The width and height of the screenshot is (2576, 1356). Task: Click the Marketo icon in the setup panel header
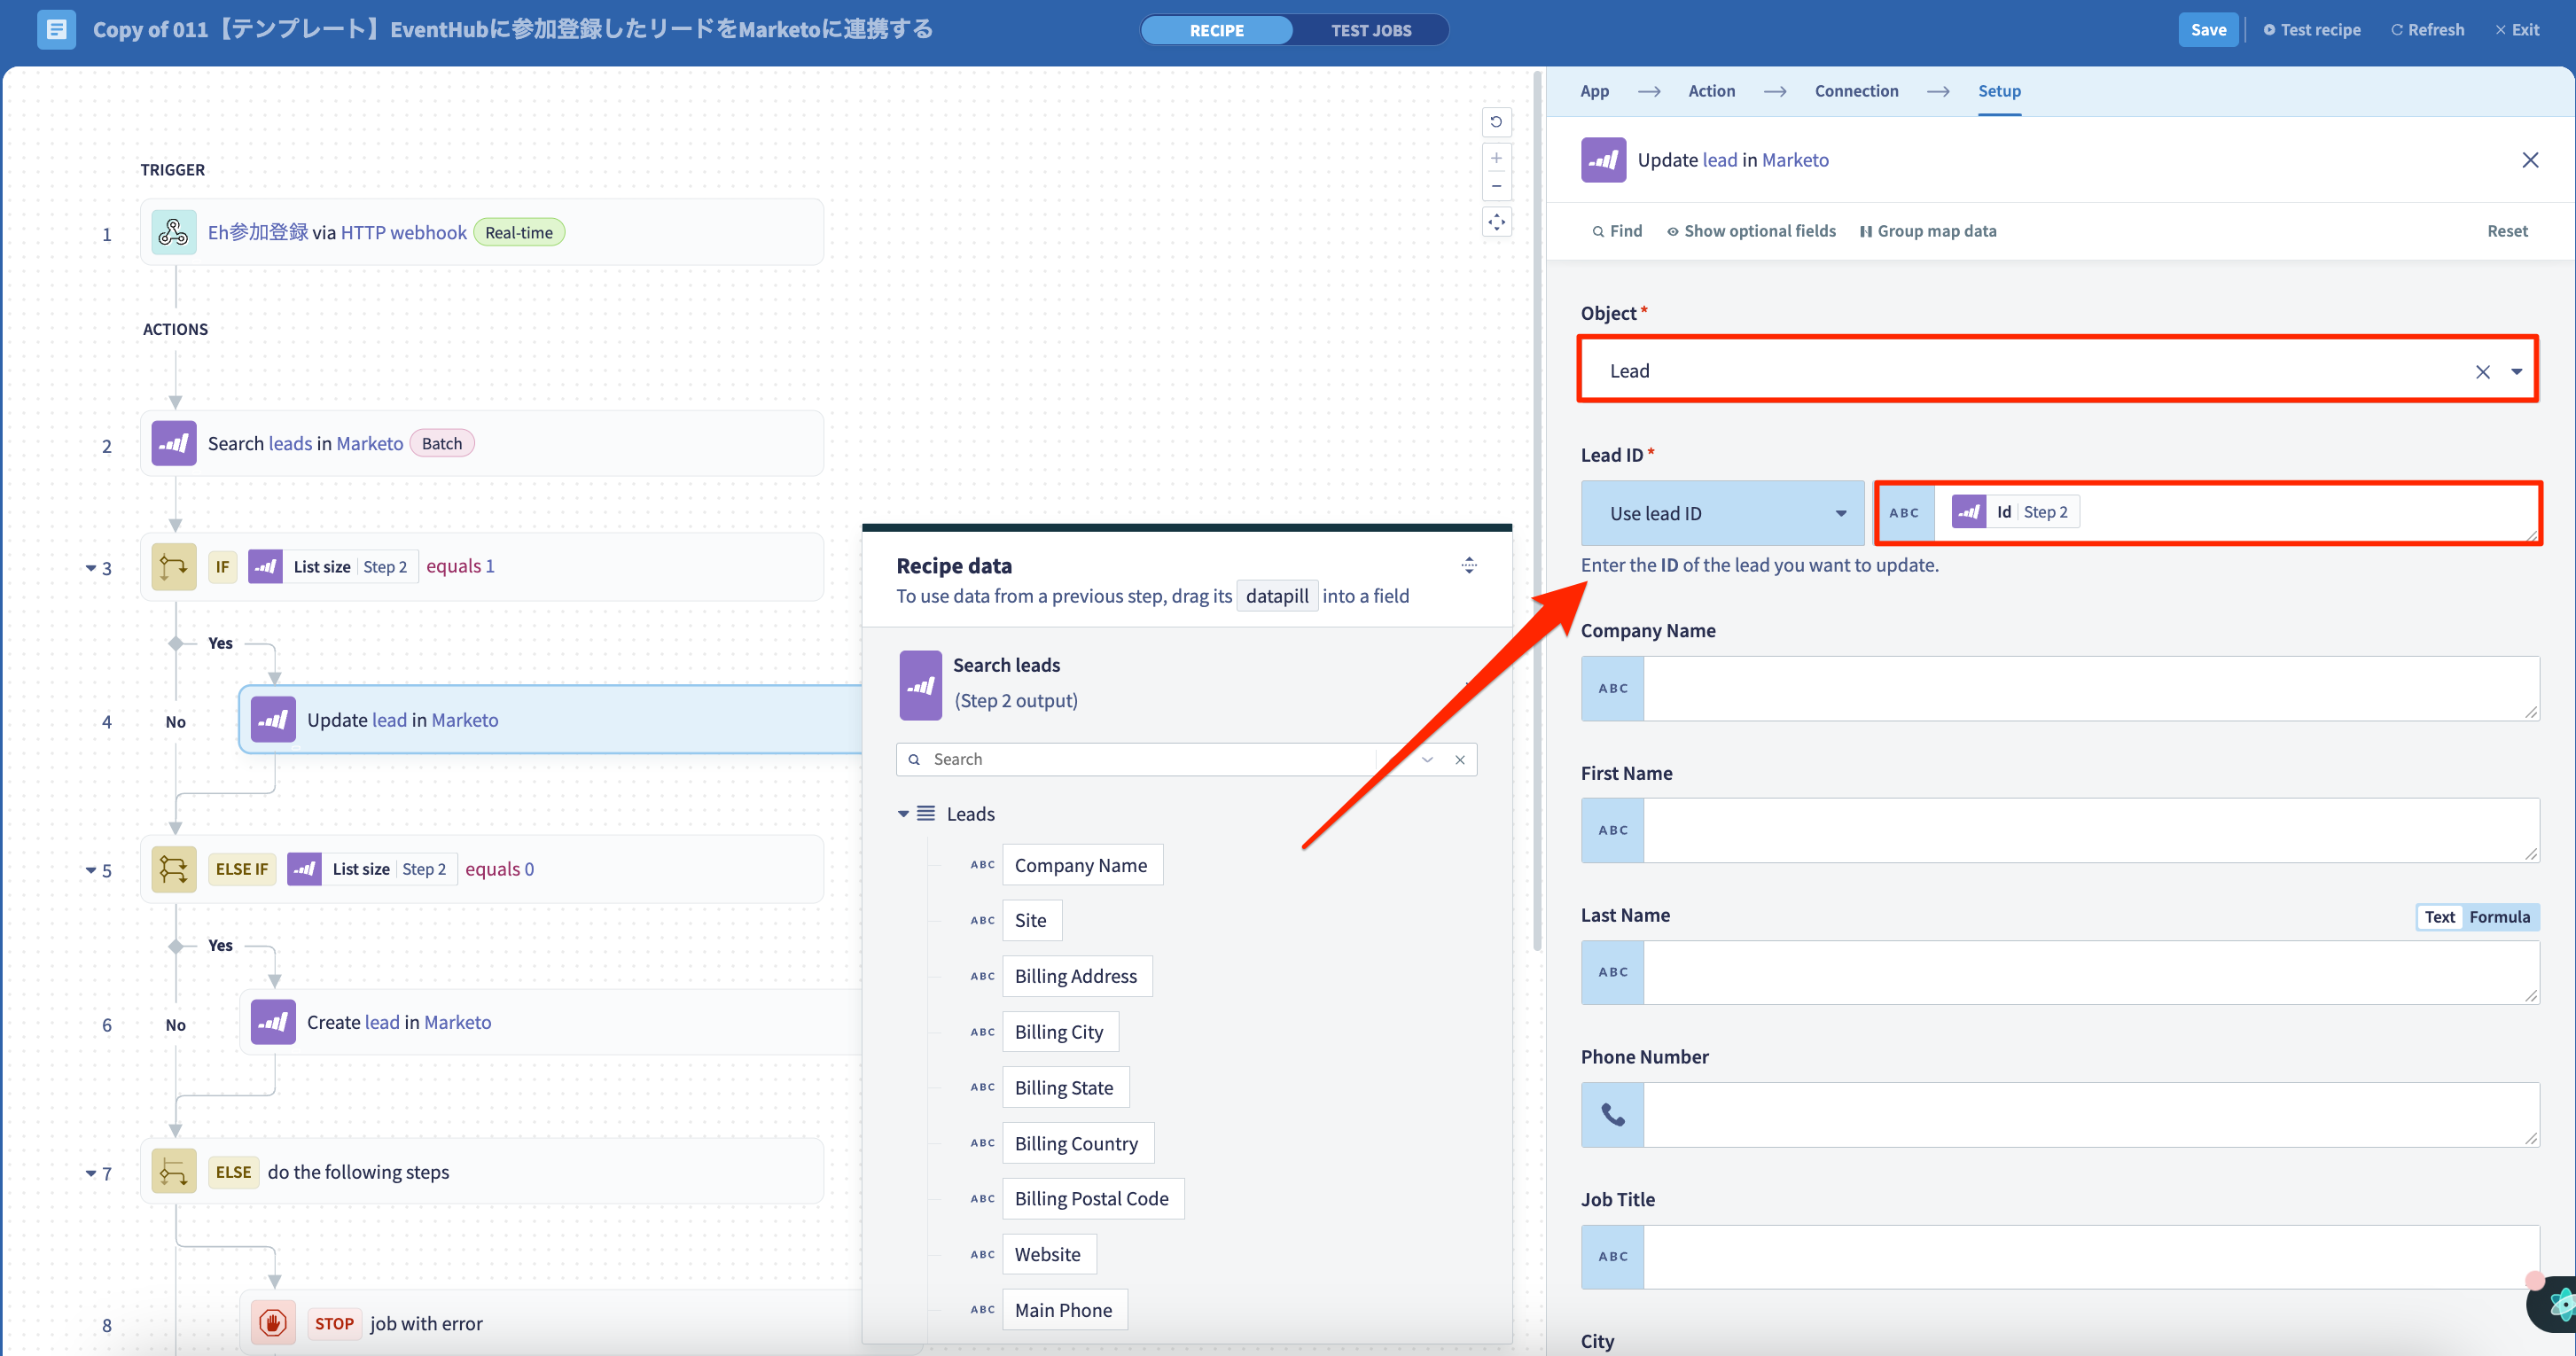(1603, 160)
